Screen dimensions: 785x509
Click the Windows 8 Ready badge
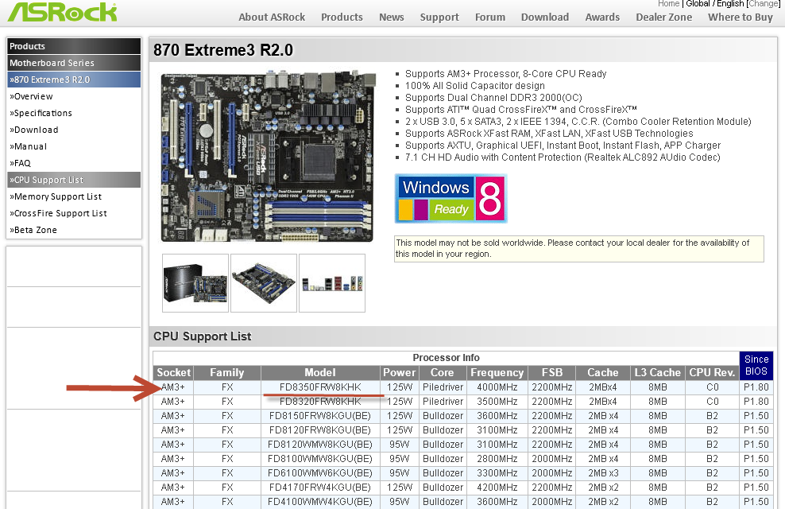pos(451,198)
